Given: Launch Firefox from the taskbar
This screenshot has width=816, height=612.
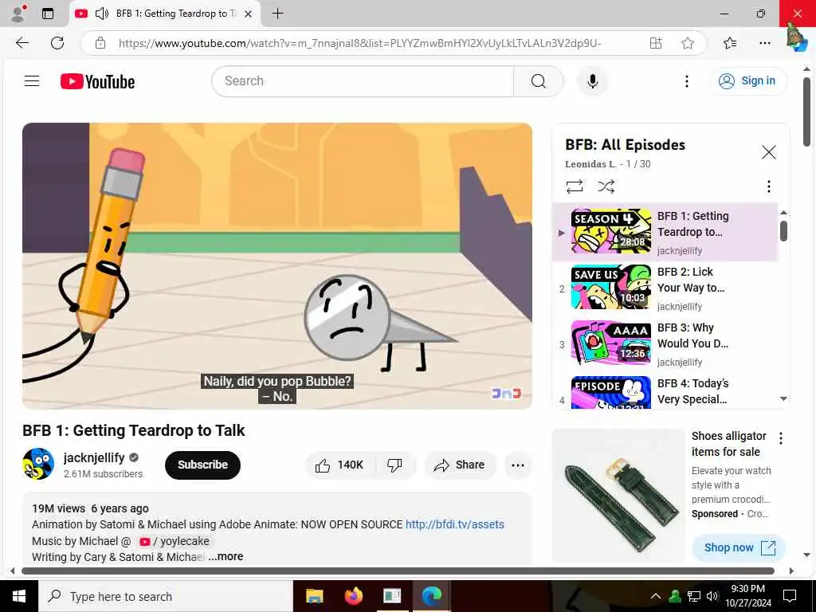Looking at the screenshot, I should [x=353, y=596].
